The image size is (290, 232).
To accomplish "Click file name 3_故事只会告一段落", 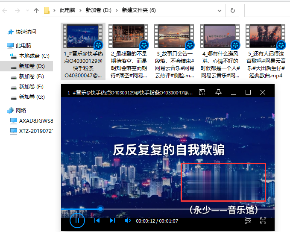I will (174, 65).
